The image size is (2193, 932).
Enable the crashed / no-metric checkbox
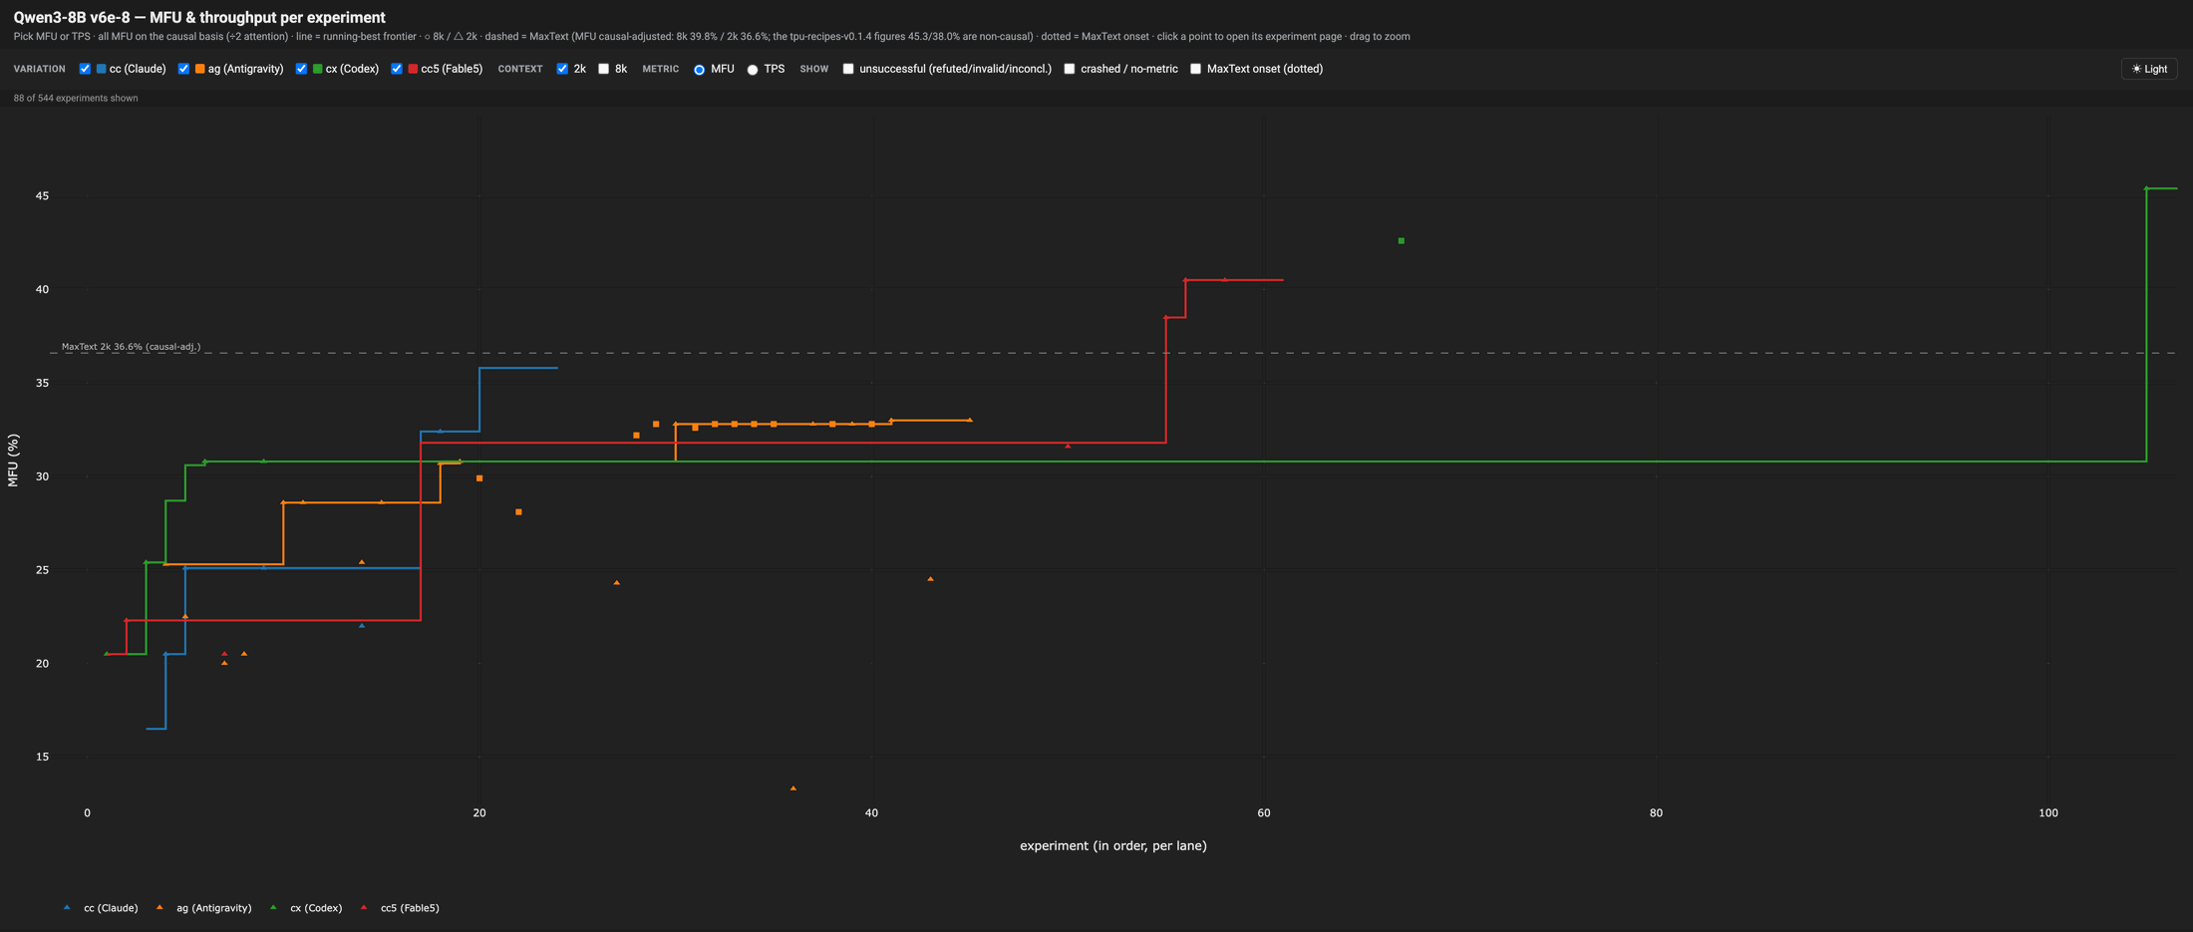tap(1070, 69)
